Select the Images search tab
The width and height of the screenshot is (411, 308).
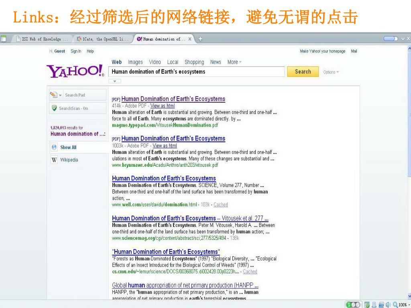(x=135, y=62)
